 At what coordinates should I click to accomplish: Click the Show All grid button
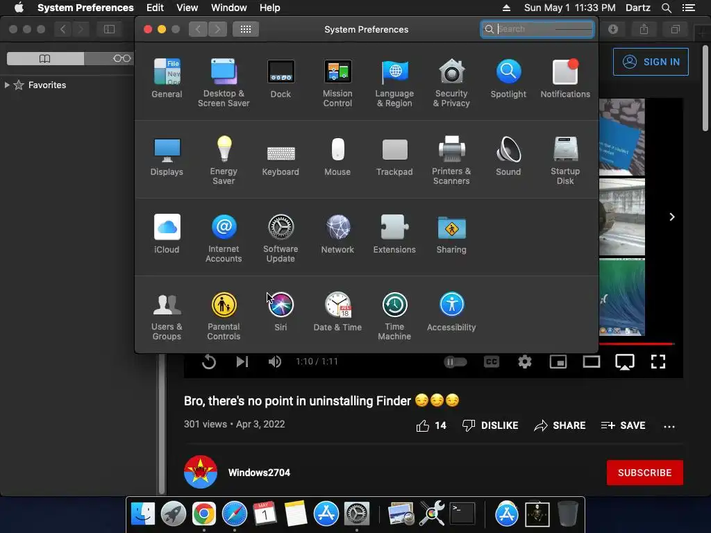tap(246, 29)
